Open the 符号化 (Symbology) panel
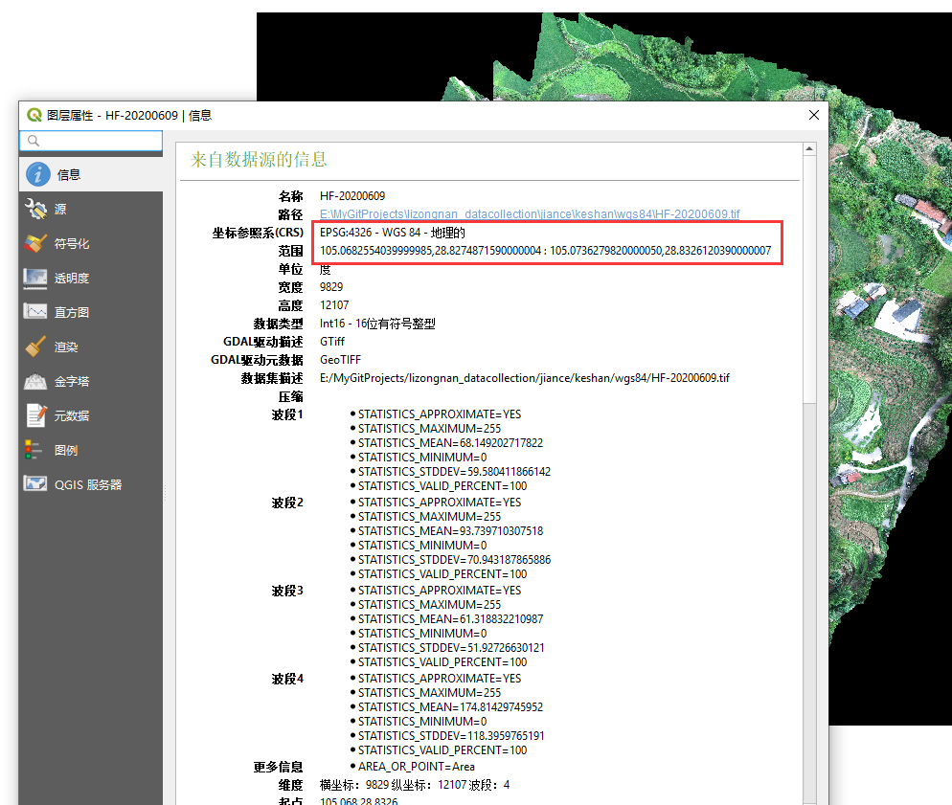This screenshot has height=805, width=952. 36,243
